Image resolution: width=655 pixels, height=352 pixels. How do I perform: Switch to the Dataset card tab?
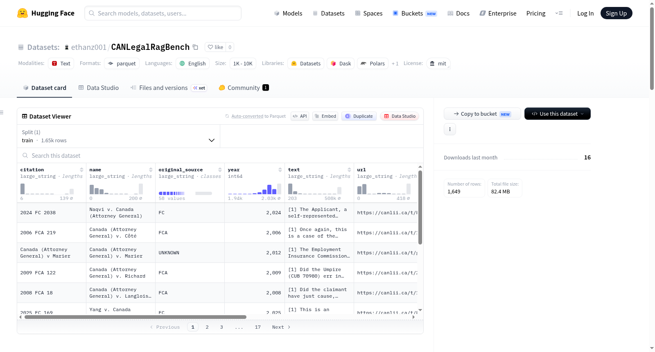coord(45,87)
